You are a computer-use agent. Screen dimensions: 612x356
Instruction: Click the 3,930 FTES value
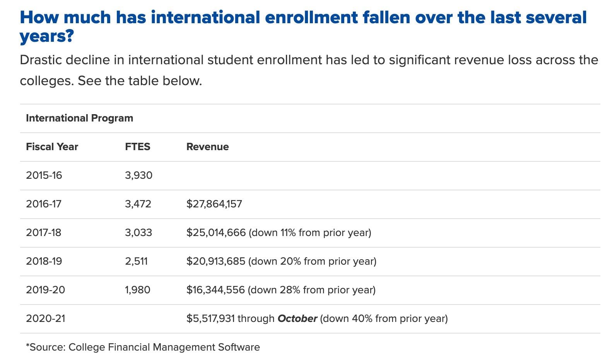click(x=138, y=175)
